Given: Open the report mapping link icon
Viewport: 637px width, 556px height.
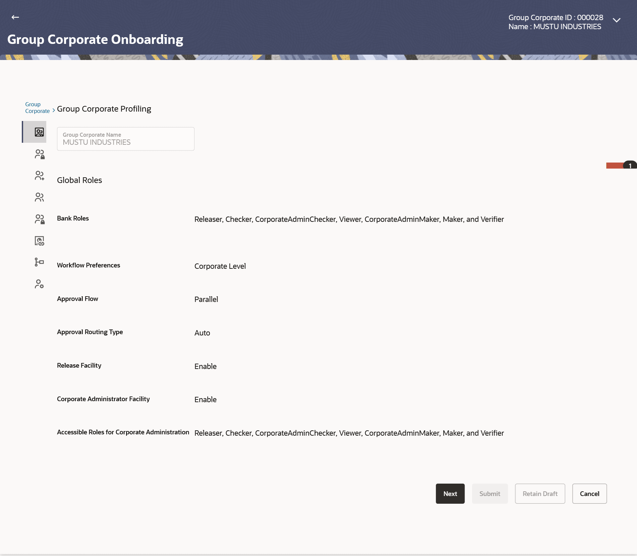Looking at the screenshot, I should coord(39,241).
